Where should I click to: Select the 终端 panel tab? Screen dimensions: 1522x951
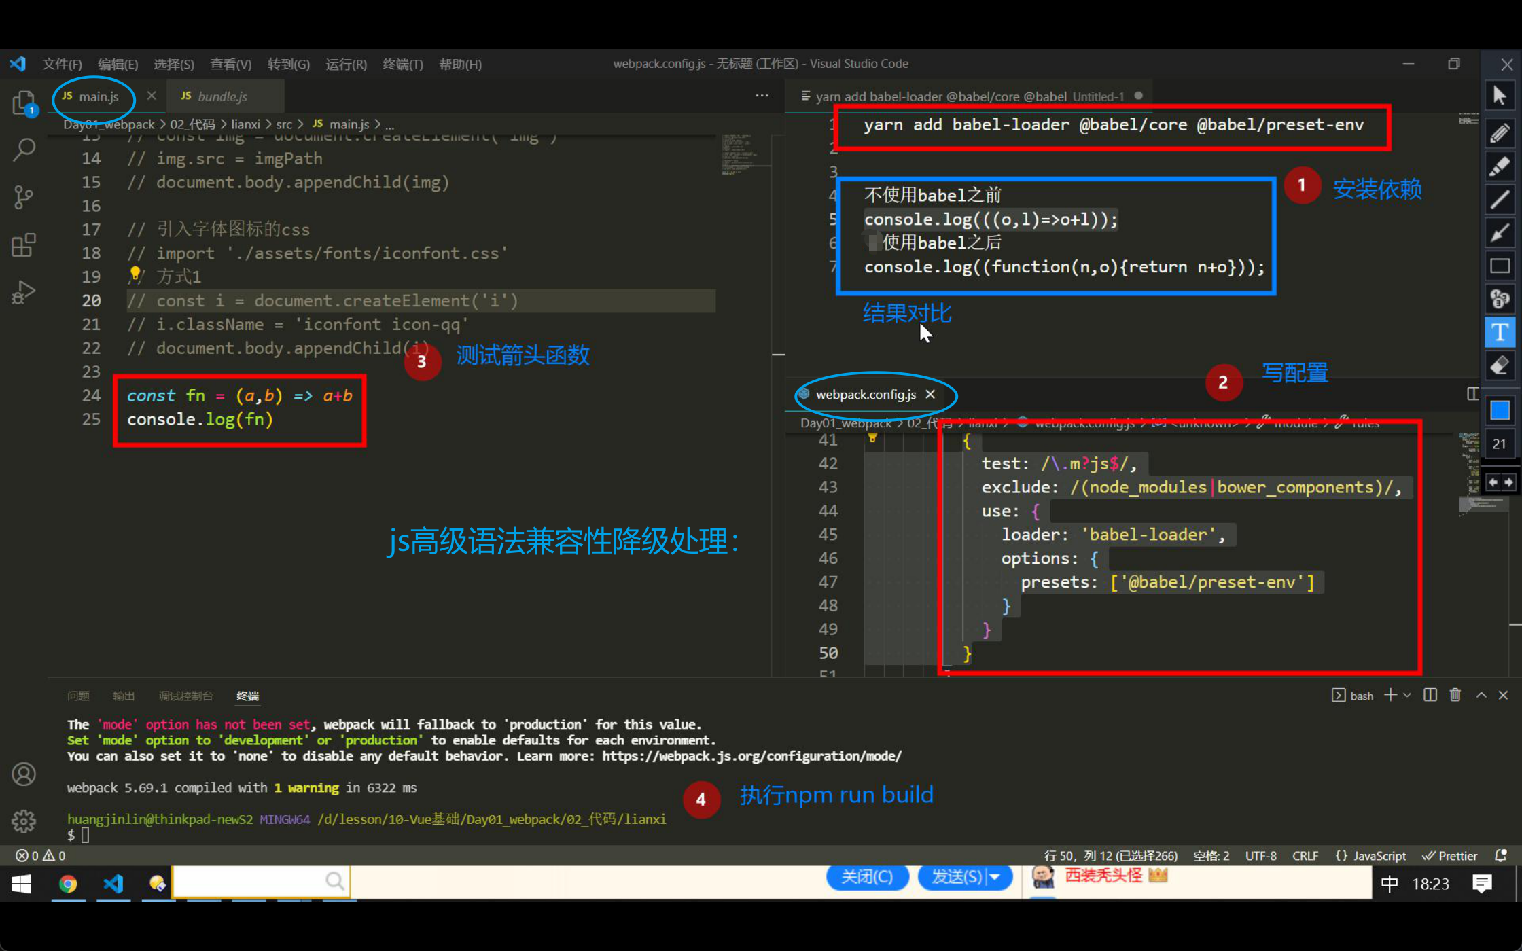247,696
